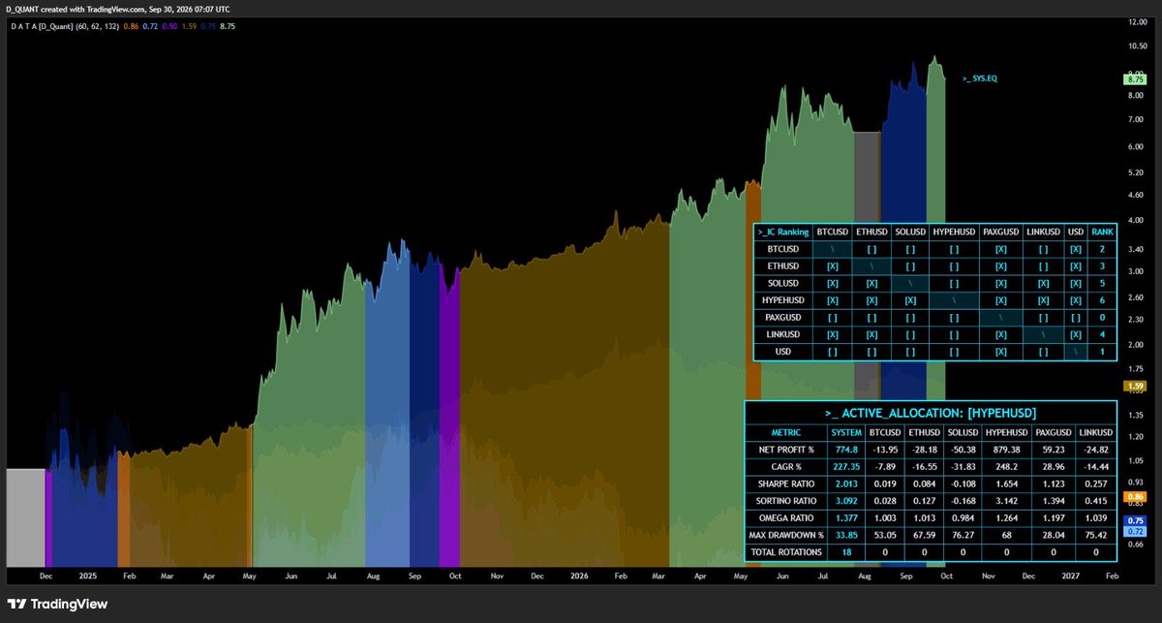1162x623 pixels.
Task: Click the SHARPE RATIO row label
Action: [x=785, y=483]
